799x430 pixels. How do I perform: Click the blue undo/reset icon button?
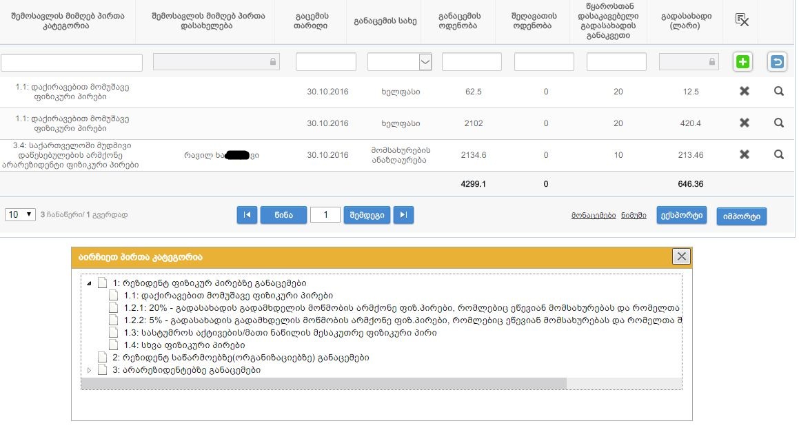(x=777, y=61)
